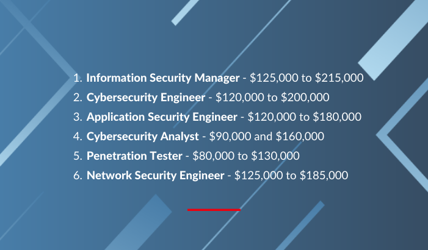The width and height of the screenshot is (428, 250).
Task: Click list number 4 marker
Action: click(x=78, y=137)
